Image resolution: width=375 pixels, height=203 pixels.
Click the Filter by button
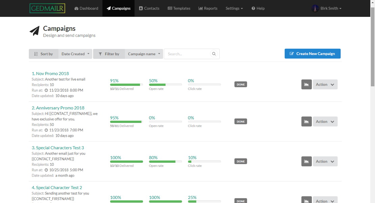pyautogui.click(x=109, y=54)
